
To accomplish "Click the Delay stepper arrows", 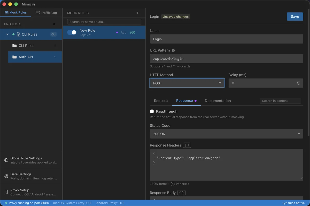I will [298, 83].
